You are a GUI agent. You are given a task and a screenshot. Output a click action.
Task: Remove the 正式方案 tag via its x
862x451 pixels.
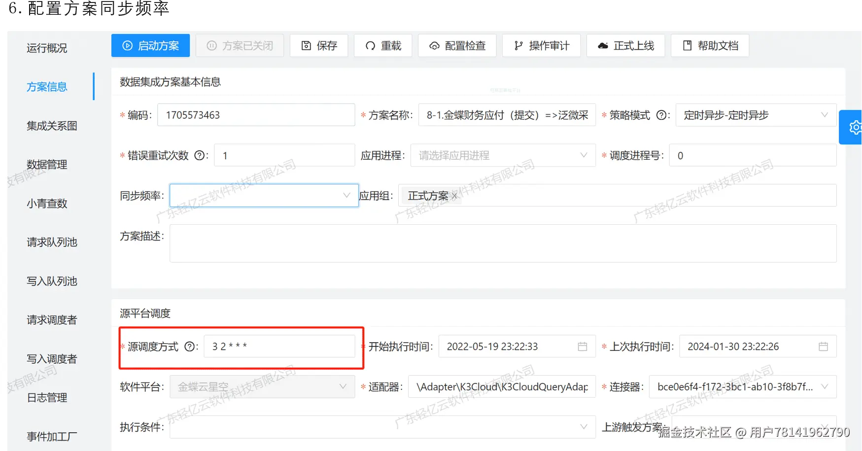(x=454, y=196)
